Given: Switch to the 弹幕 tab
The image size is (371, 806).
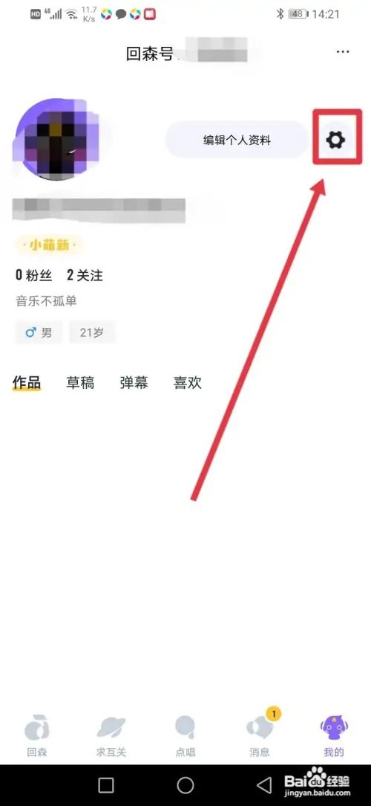Looking at the screenshot, I should [134, 382].
